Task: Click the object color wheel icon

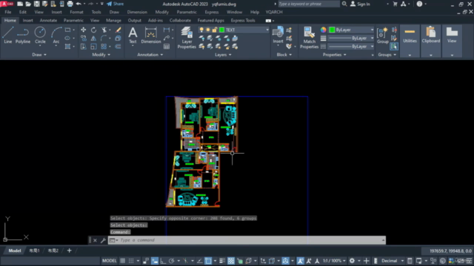Action: pyautogui.click(x=324, y=30)
